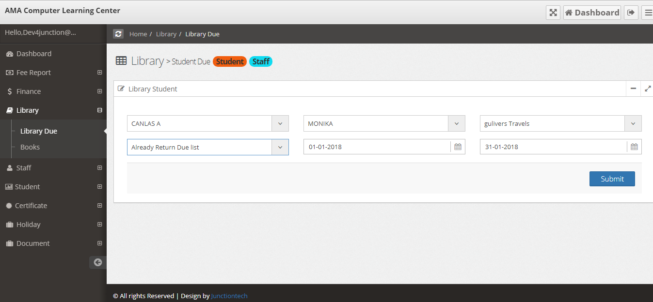Click the Hello,Dev4junction@... user greeting
Image resolution: width=653 pixels, height=302 pixels.
coord(40,32)
